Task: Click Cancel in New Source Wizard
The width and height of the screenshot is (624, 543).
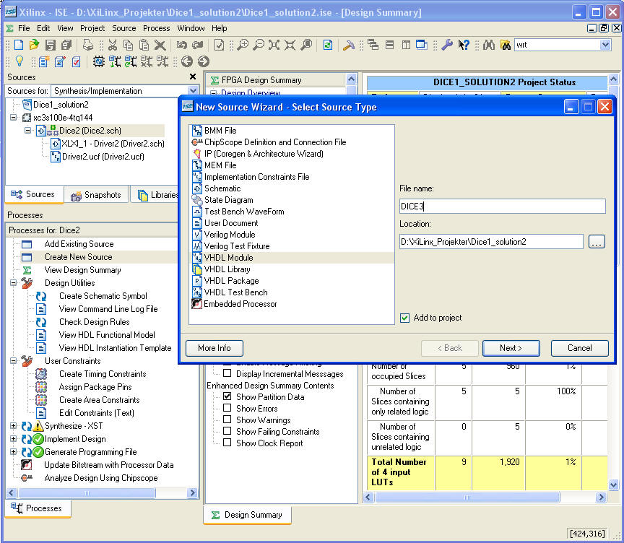Action: [x=579, y=348]
